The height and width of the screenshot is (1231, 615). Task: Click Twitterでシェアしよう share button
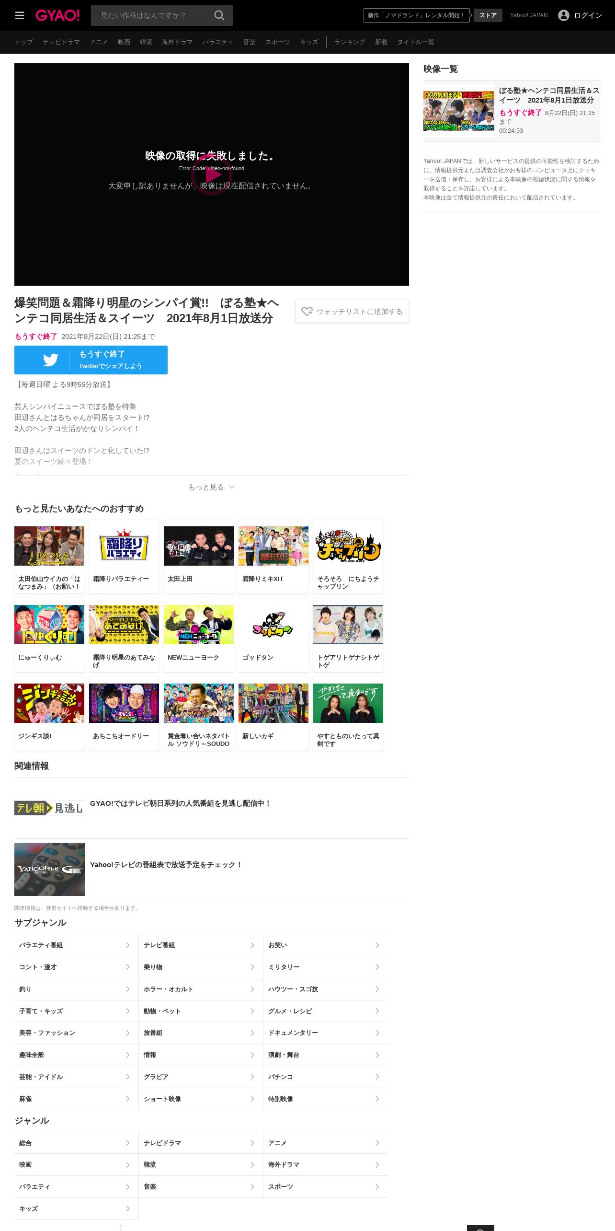tap(91, 360)
